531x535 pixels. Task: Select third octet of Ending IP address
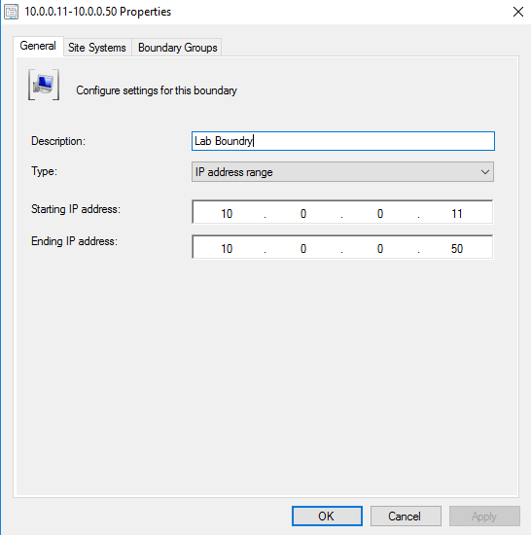click(380, 248)
